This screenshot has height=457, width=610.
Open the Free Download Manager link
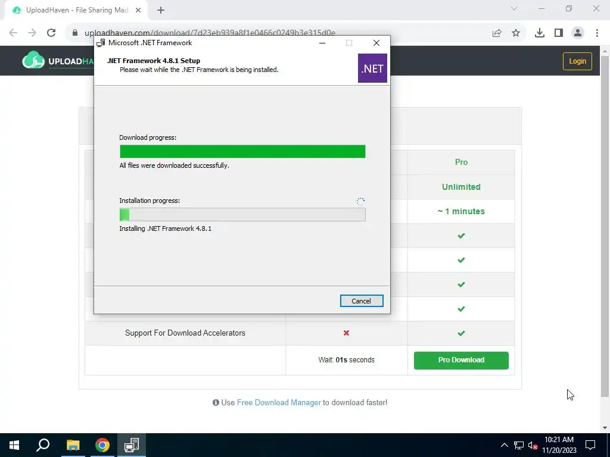pos(279,403)
